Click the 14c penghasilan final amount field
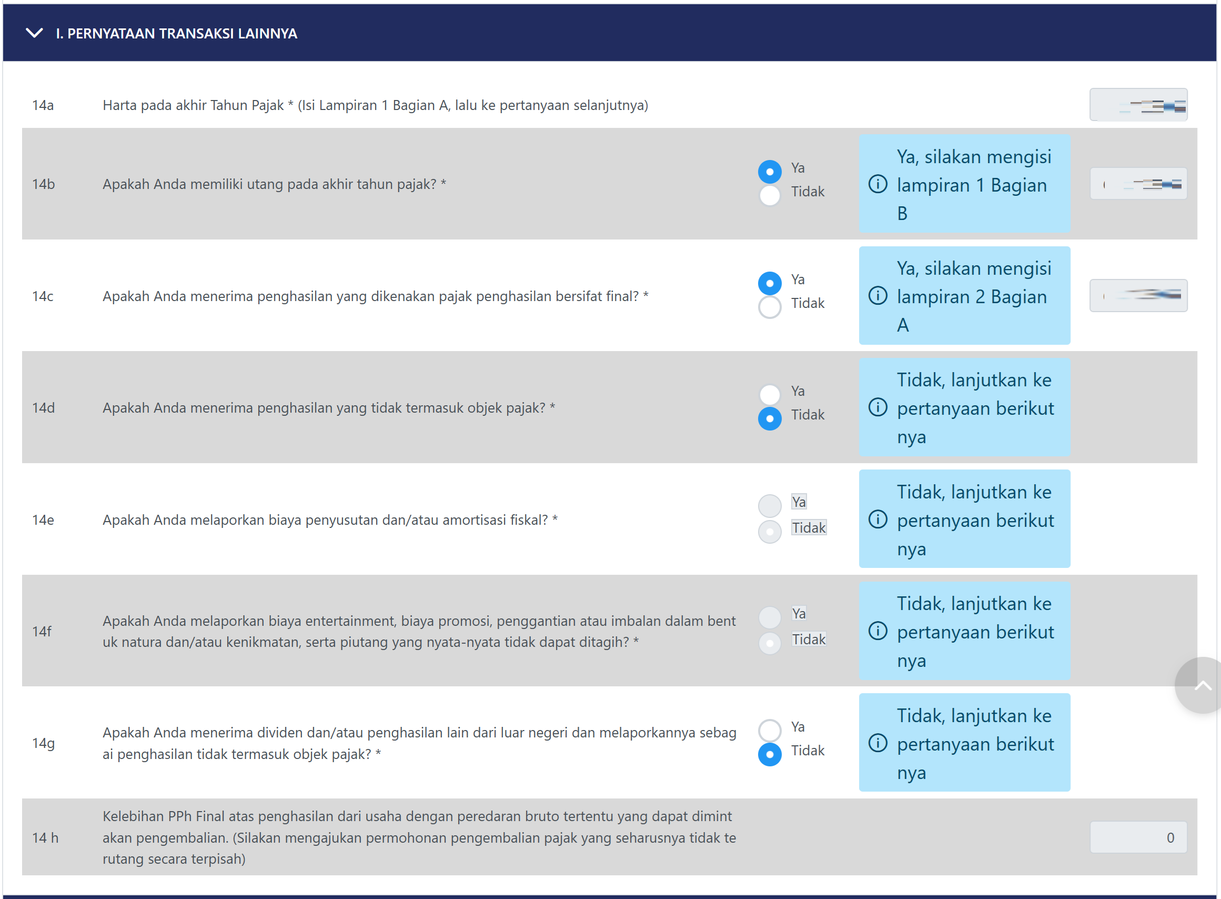The height and width of the screenshot is (899, 1221). tap(1138, 295)
